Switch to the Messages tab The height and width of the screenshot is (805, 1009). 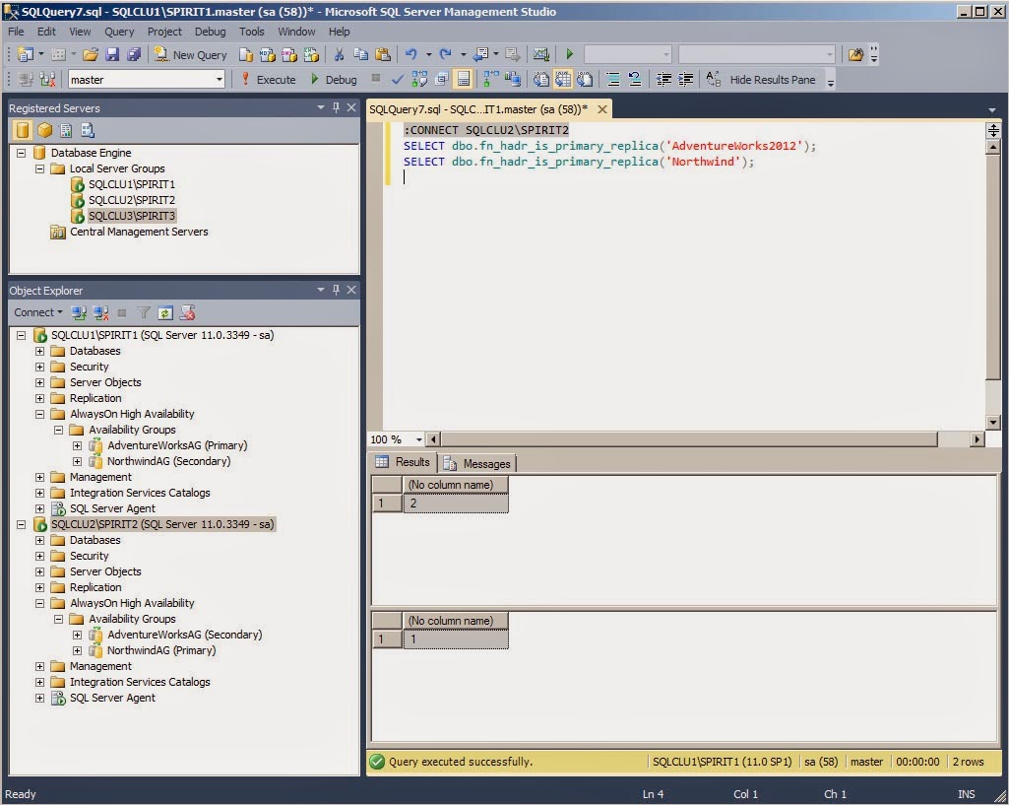[478, 463]
